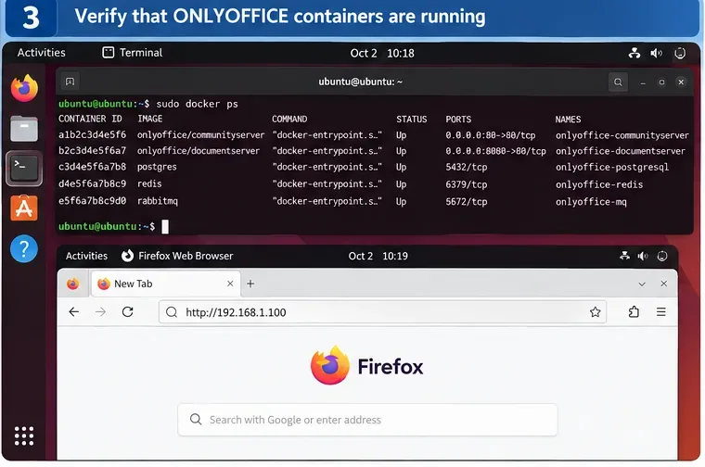This screenshot has width=705, height=467.
Task: Click Activities in the Firefox screenshot bar
Action: tap(87, 256)
